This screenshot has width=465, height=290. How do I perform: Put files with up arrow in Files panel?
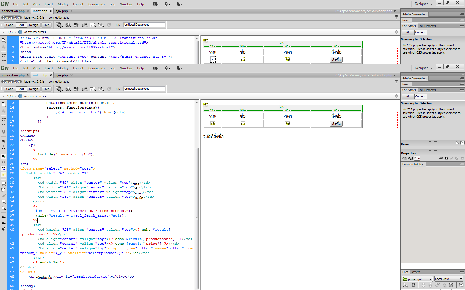[x=430, y=285]
